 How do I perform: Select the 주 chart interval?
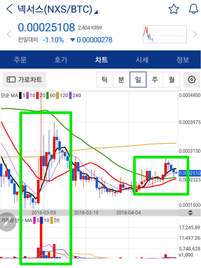pos(155,80)
